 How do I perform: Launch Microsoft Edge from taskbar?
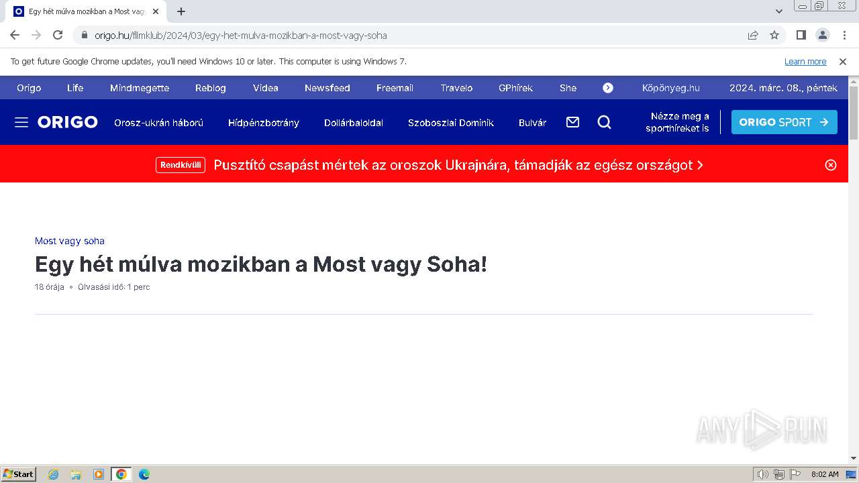(144, 474)
